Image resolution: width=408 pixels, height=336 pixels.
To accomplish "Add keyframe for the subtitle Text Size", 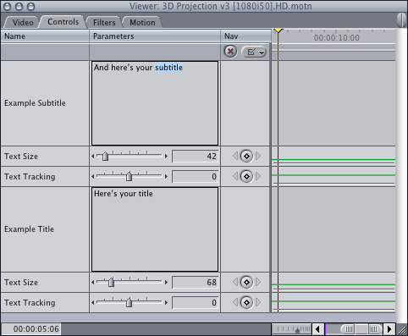I will point(246,156).
